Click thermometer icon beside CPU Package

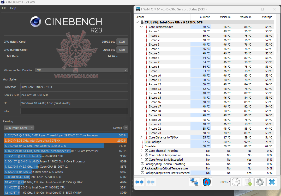click(142, 142)
